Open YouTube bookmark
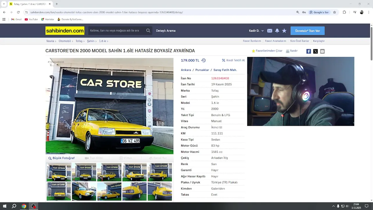This screenshot has height=210, width=373. [31, 19]
